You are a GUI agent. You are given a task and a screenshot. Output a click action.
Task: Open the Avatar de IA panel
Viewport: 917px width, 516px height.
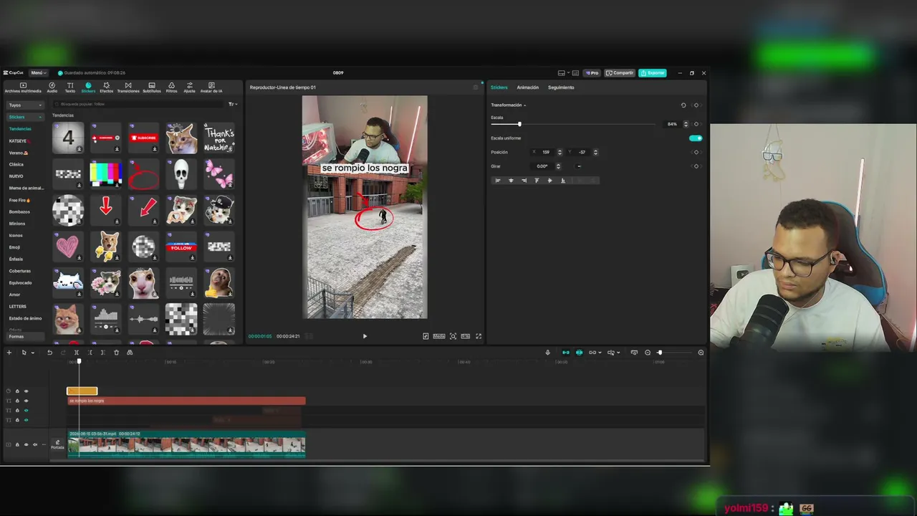pyautogui.click(x=211, y=87)
